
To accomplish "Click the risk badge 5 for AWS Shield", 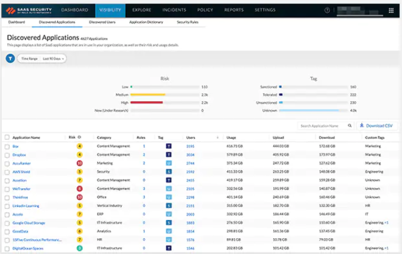I will click(79, 172).
